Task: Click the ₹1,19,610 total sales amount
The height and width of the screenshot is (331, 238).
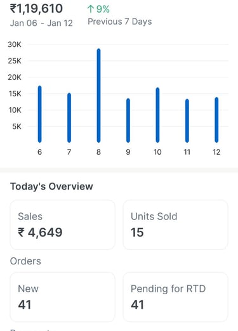Action: click(x=36, y=8)
